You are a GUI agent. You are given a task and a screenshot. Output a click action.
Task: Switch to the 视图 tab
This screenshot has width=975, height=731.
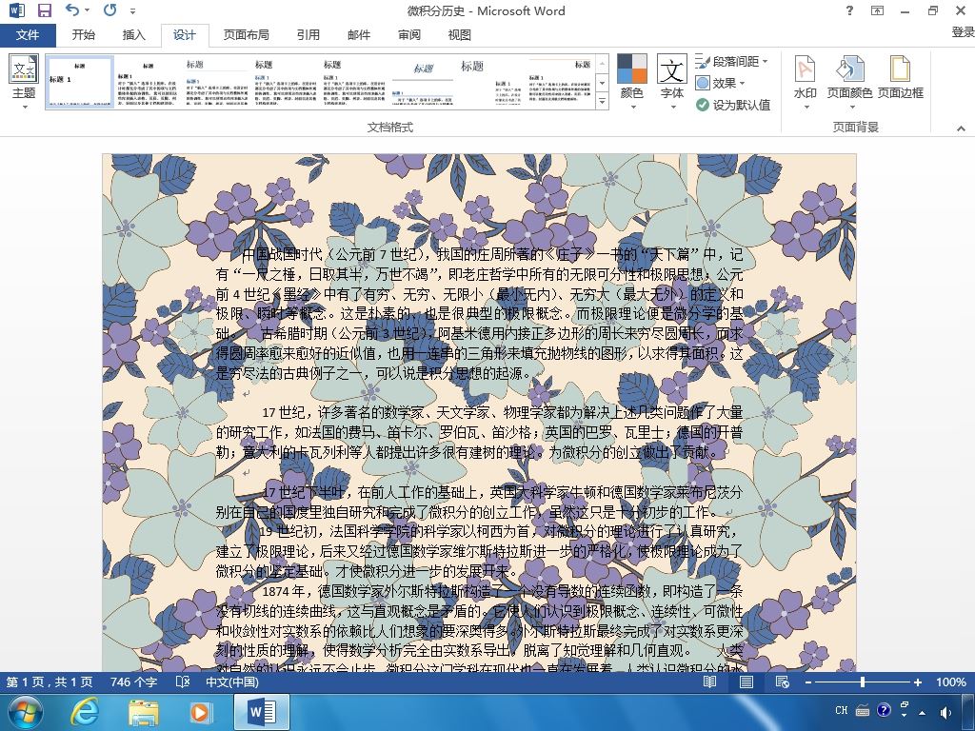click(460, 35)
